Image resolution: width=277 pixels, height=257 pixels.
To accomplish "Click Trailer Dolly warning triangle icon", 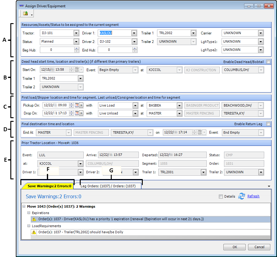I will point(34,232).
